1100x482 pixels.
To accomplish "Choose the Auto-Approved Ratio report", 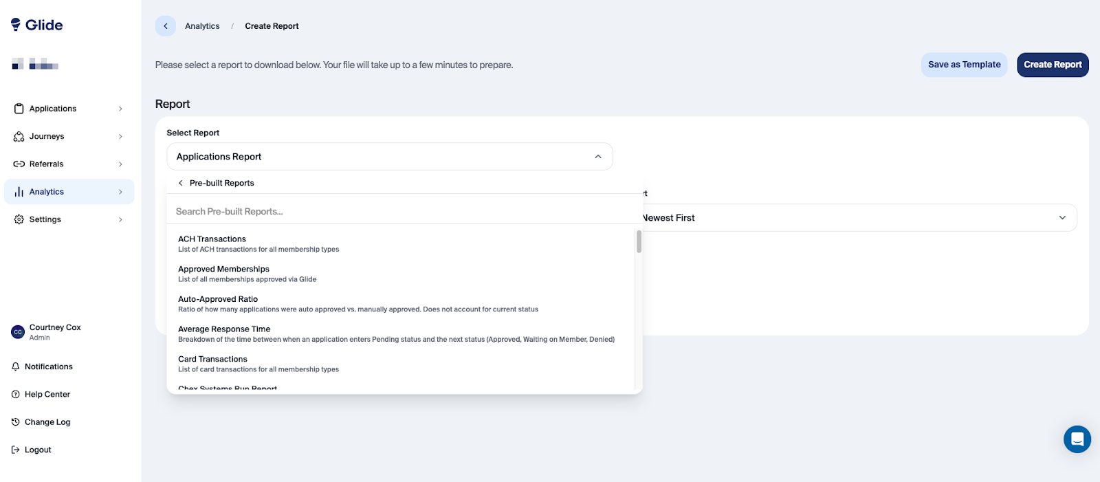I will (218, 299).
